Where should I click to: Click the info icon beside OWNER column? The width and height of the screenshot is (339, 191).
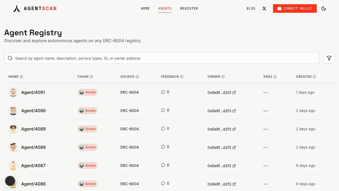223,77
